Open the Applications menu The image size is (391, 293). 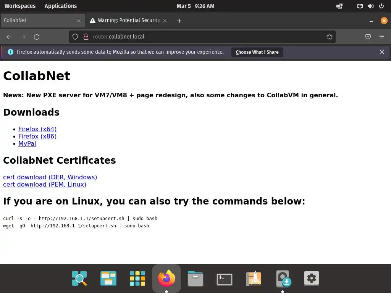pos(61,6)
